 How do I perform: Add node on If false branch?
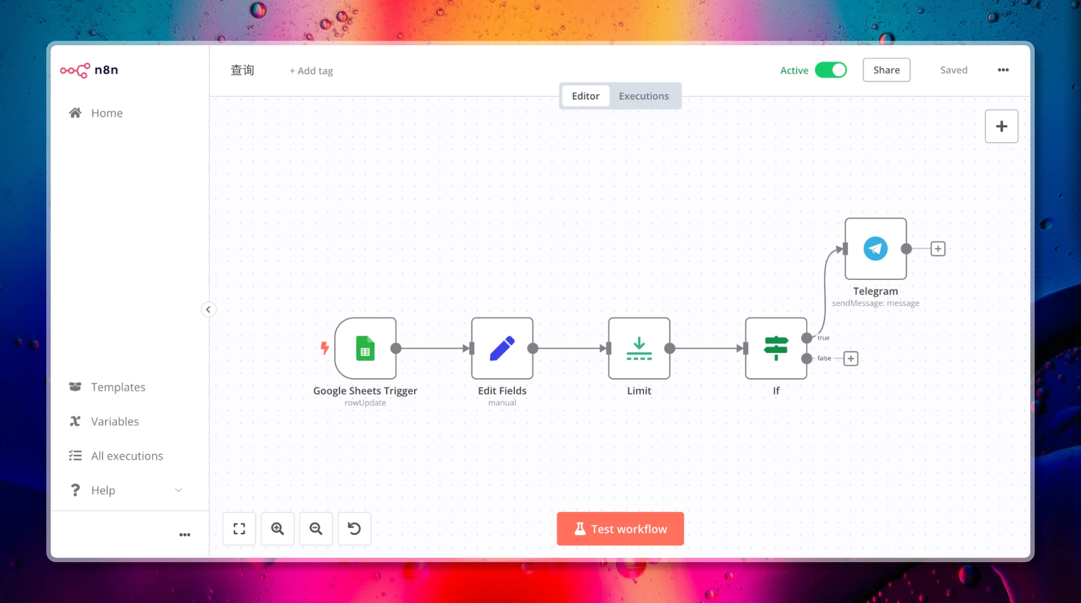click(851, 358)
